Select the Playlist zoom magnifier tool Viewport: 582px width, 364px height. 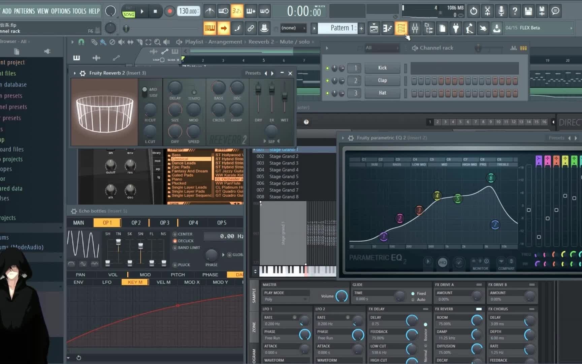coord(157,42)
